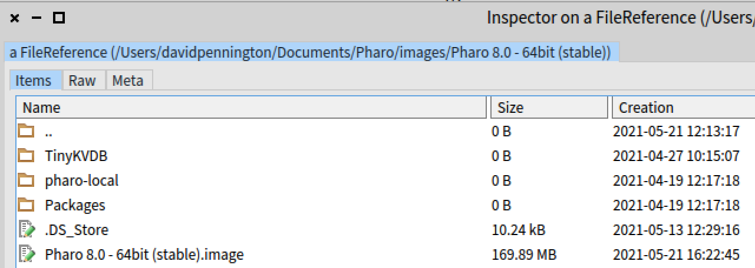Image resolution: width=755 pixels, height=268 pixels.
Task: Maximize the Inspector window
Action: [58, 18]
